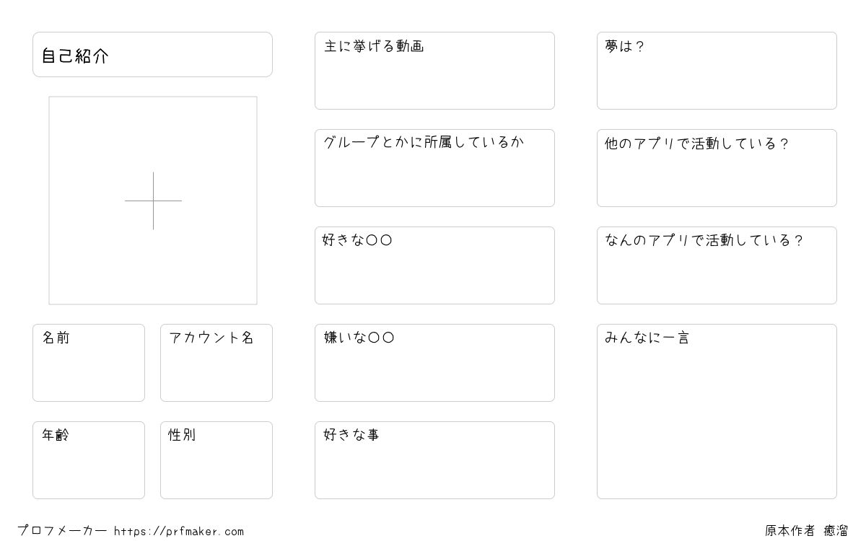The width and height of the screenshot is (866, 541).
Task: Select the 夢は？ box
Action: (x=717, y=71)
